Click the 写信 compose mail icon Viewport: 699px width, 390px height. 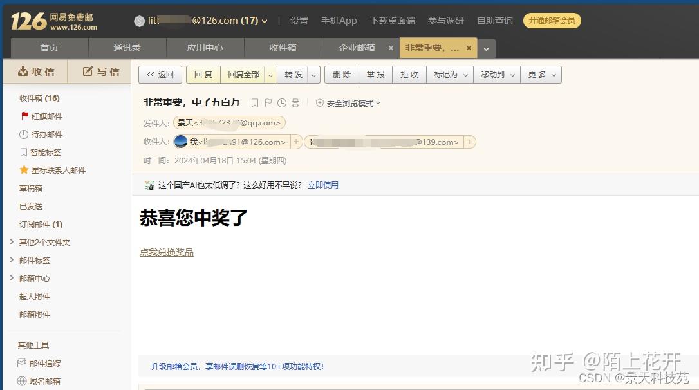click(100, 71)
